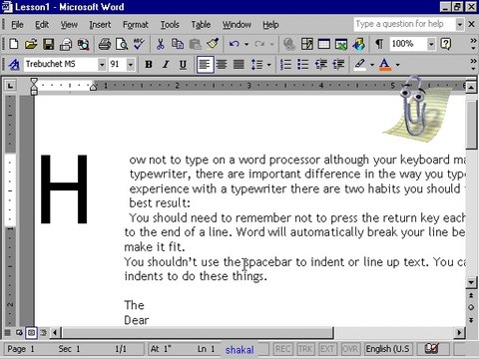Decrease paragraph indent
This screenshot has width=479, height=359.
321,64
